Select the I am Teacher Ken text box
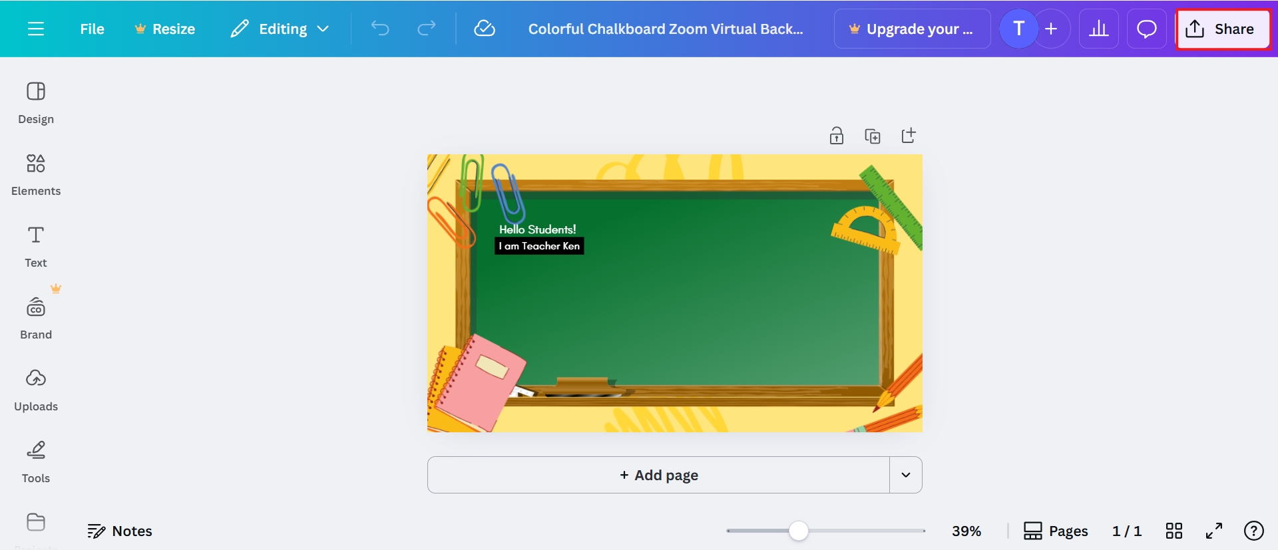 click(539, 246)
